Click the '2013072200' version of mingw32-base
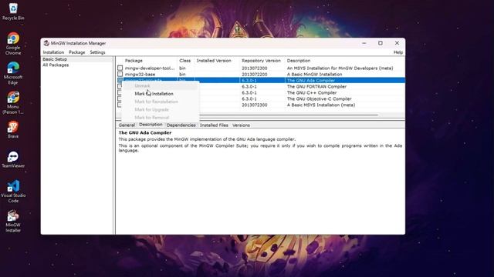 (254, 74)
